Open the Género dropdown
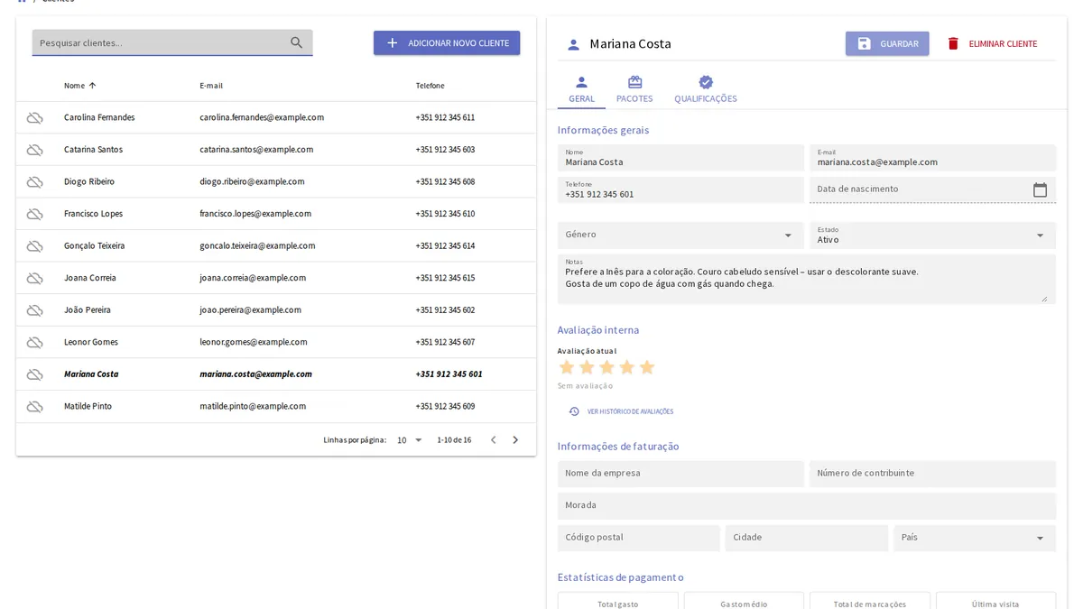The width and height of the screenshot is (1083, 609). [x=680, y=235]
